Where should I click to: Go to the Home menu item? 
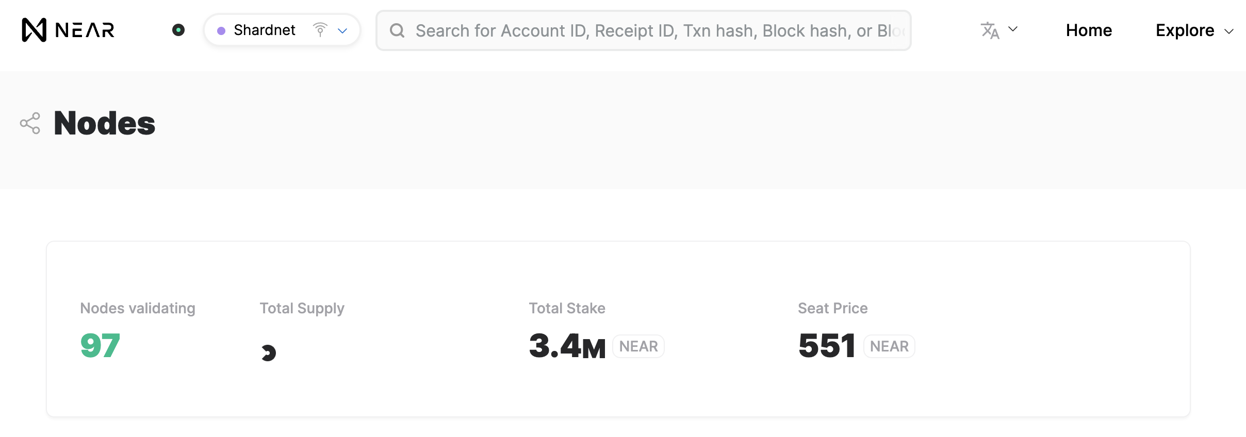pyautogui.click(x=1089, y=30)
